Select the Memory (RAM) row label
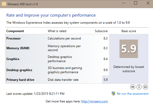The image size is (153, 104). pos(18,48)
